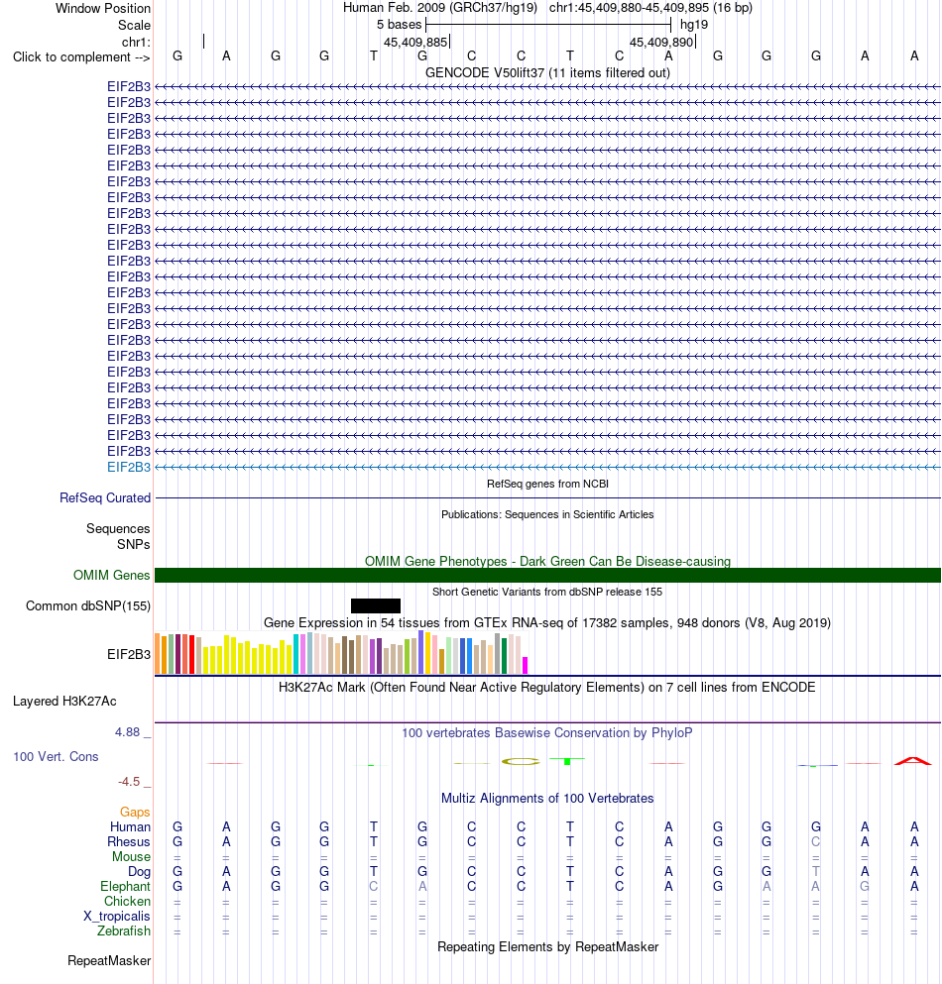Select the Elephant alignment row label
Screen dimensions: 942x984
coord(126,887)
